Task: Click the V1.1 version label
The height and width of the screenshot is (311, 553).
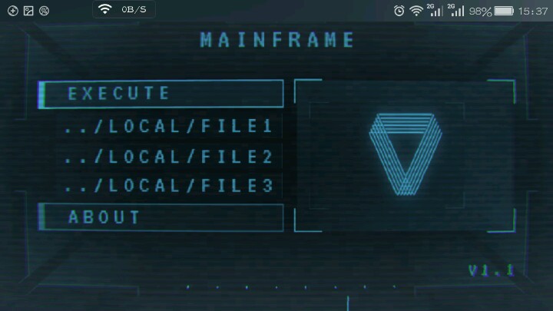Action: pos(491,270)
